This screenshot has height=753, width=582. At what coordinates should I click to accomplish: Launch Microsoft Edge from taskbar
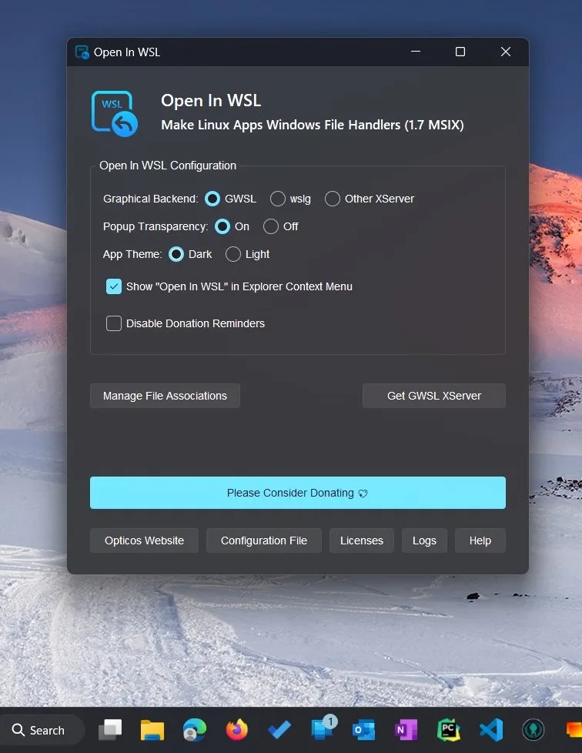click(x=195, y=730)
